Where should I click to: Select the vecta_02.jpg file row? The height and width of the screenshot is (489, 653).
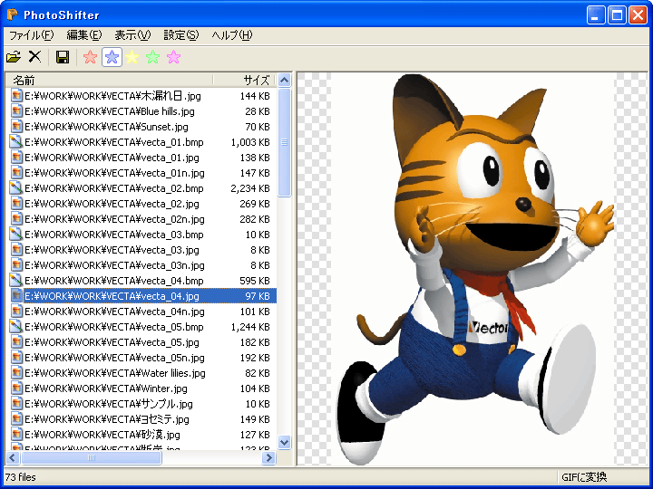pos(141,204)
